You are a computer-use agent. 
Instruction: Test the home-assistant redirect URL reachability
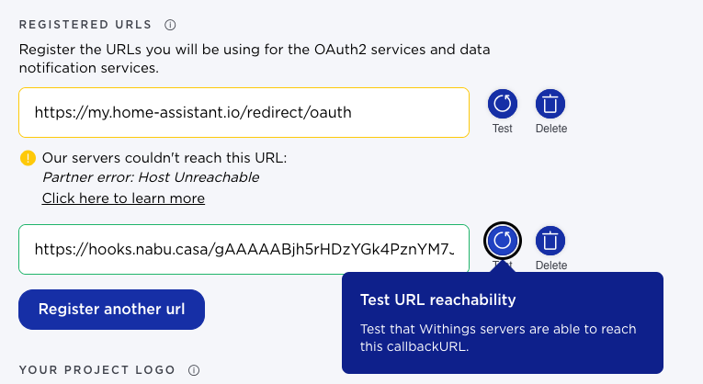pyautogui.click(x=502, y=104)
